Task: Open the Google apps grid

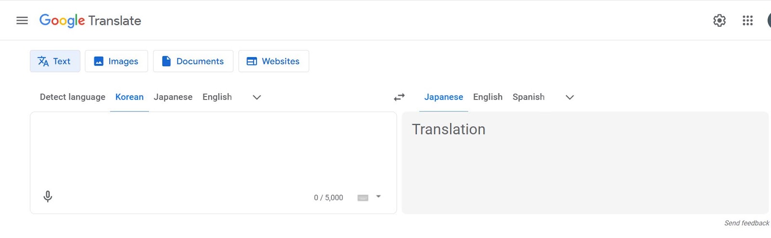Action: (x=747, y=21)
